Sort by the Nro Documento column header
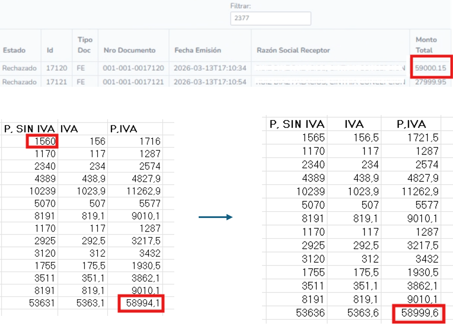This screenshot has width=453, height=324. [x=129, y=50]
